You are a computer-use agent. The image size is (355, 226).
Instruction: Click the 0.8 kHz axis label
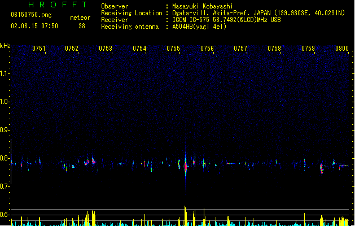click(x=5, y=158)
